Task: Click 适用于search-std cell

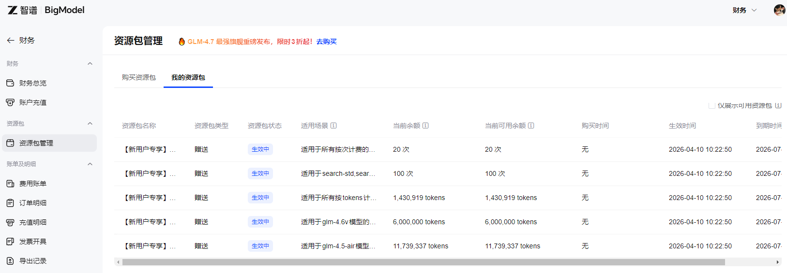Action: point(338,173)
